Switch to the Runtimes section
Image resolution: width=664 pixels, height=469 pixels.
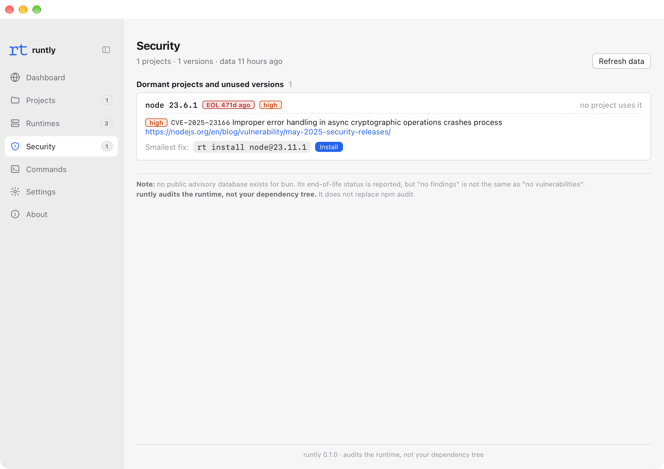[61, 123]
